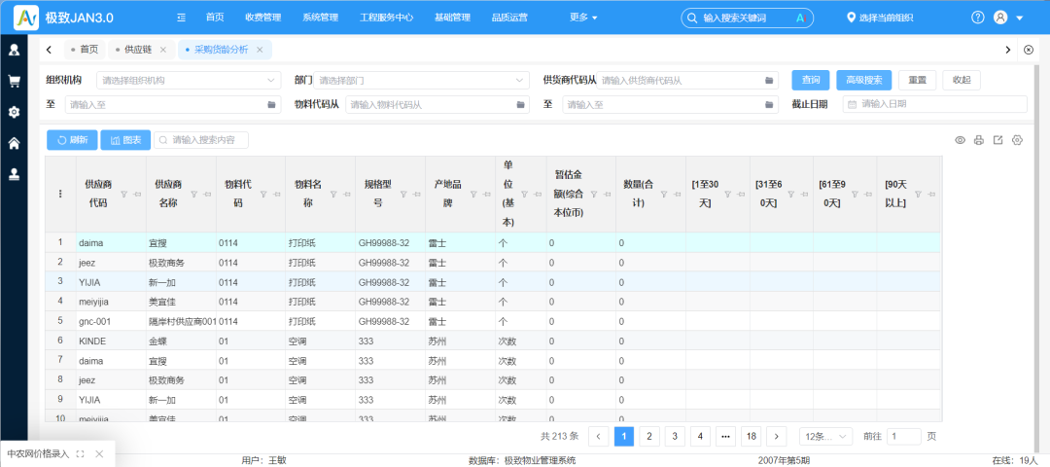Click the location pin 选择当前组织
Image resolution: width=1050 pixels, height=467 pixels.
(x=879, y=18)
